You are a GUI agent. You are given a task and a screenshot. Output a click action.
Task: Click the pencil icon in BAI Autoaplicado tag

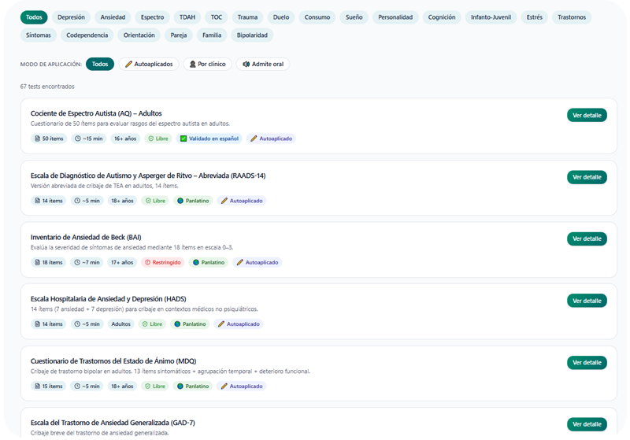(x=240, y=263)
